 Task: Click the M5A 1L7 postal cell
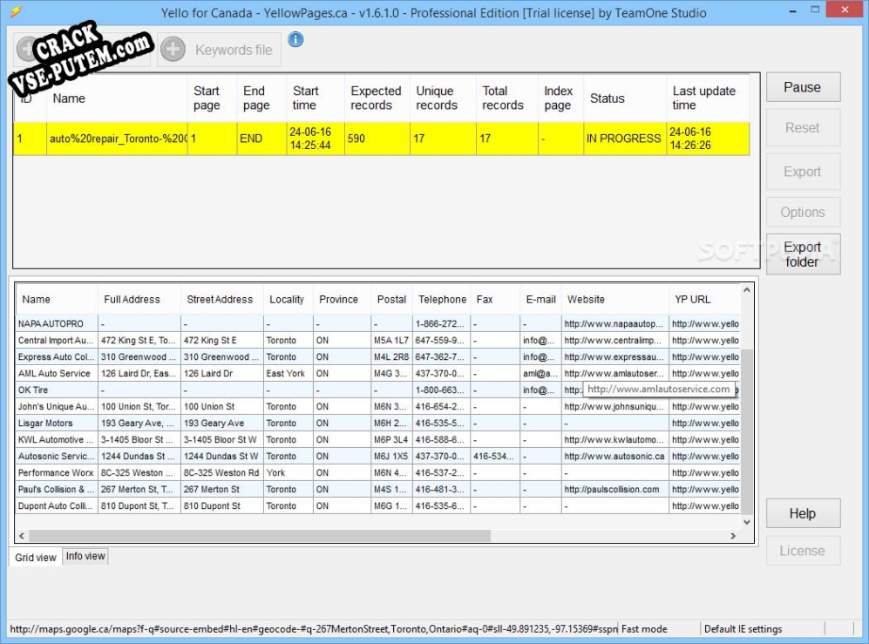(391, 340)
